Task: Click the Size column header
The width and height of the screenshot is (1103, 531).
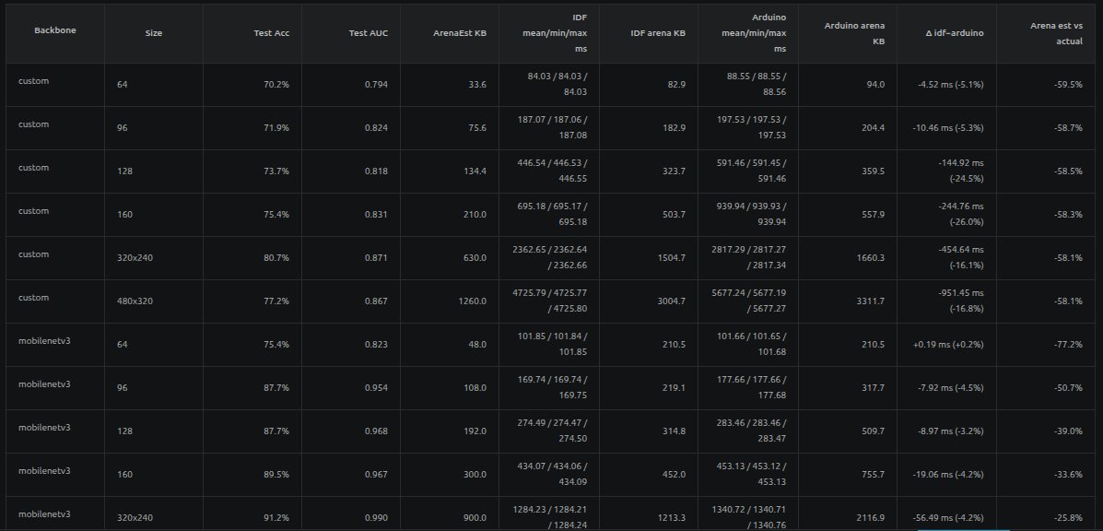Action: [x=153, y=33]
